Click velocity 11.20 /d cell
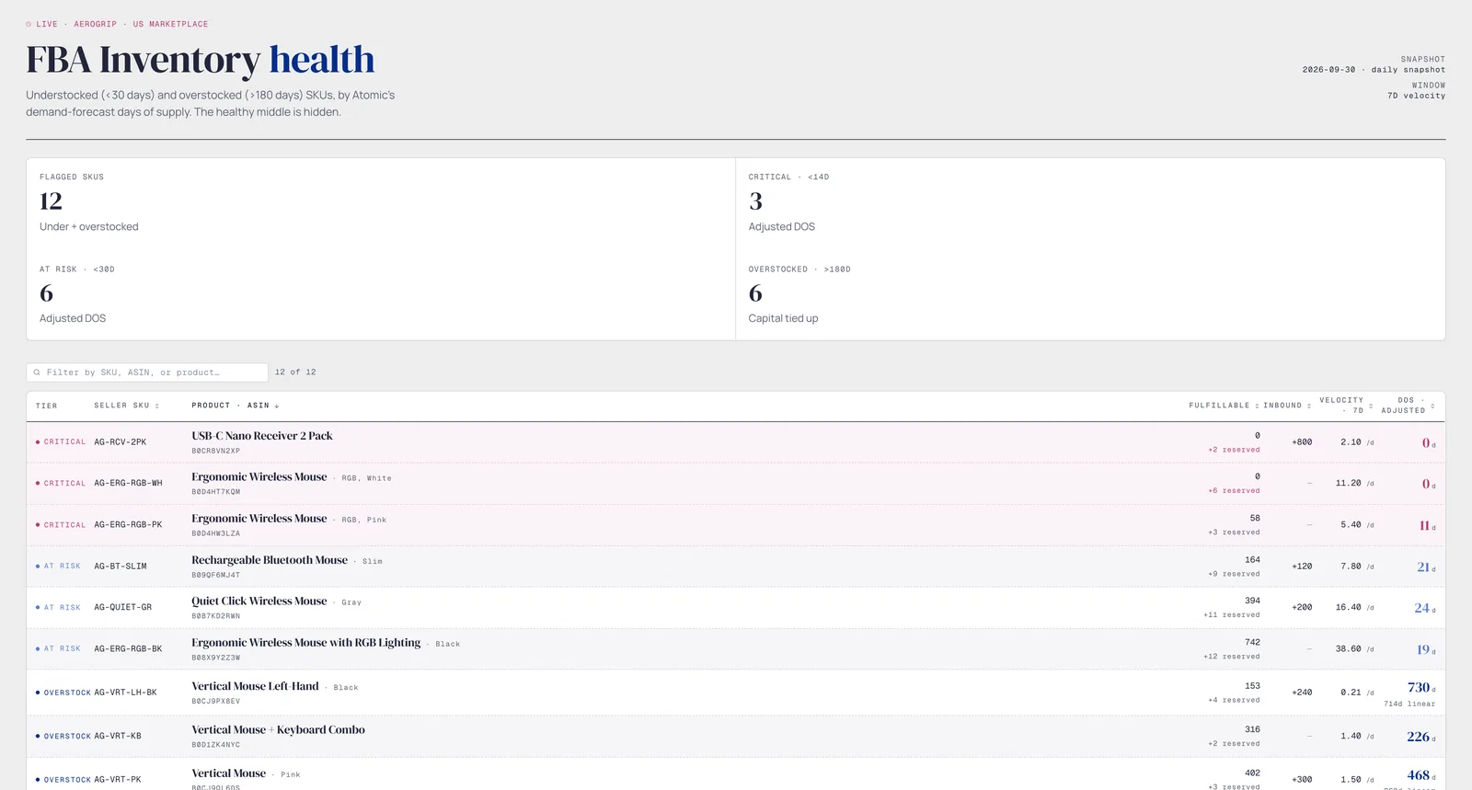1472x790 pixels. click(1354, 484)
